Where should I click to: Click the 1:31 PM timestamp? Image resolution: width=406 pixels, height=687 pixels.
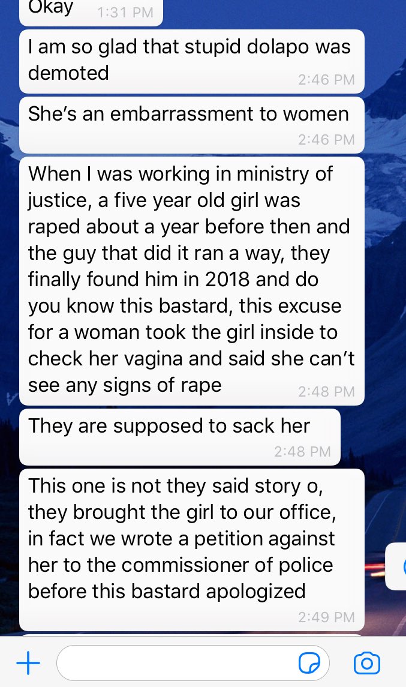tap(125, 12)
